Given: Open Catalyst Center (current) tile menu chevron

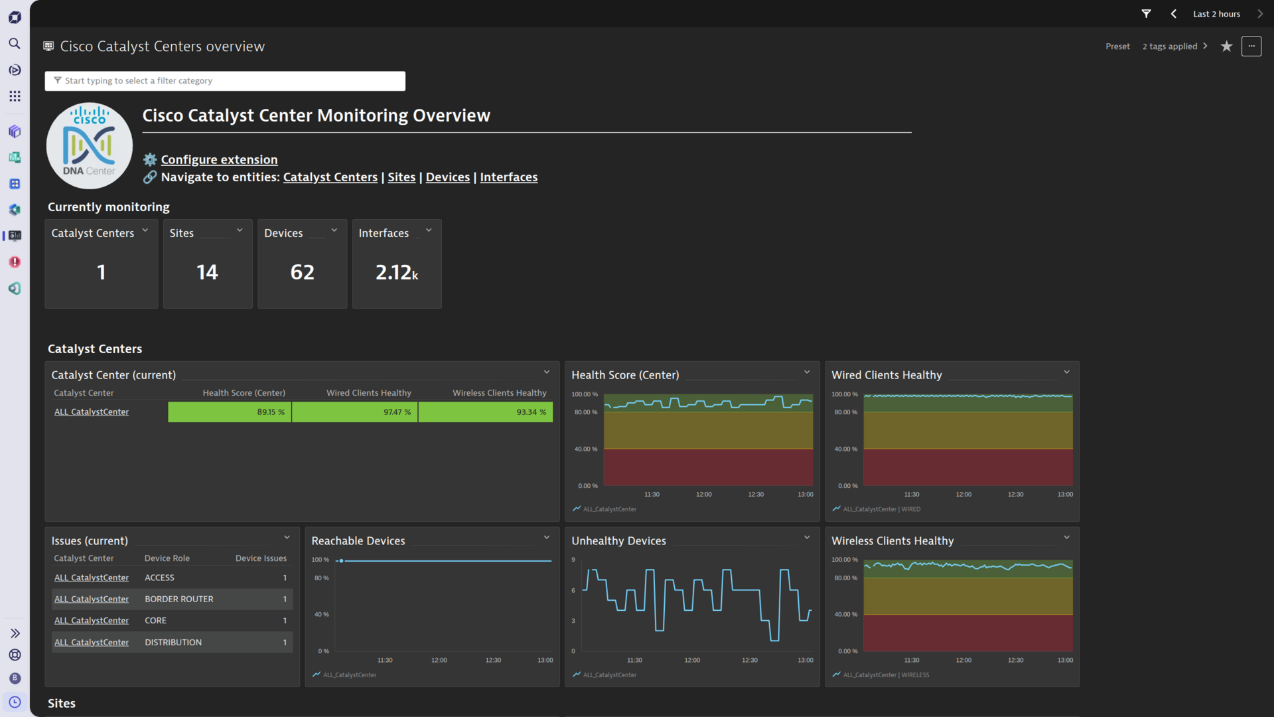Looking at the screenshot, I should [x=547, y=372].
